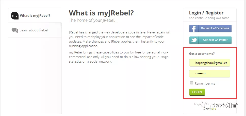Viewport: 246px width, 116px height.
Task: Click the 'here' forgot password link
Action: tap(213, 109)
